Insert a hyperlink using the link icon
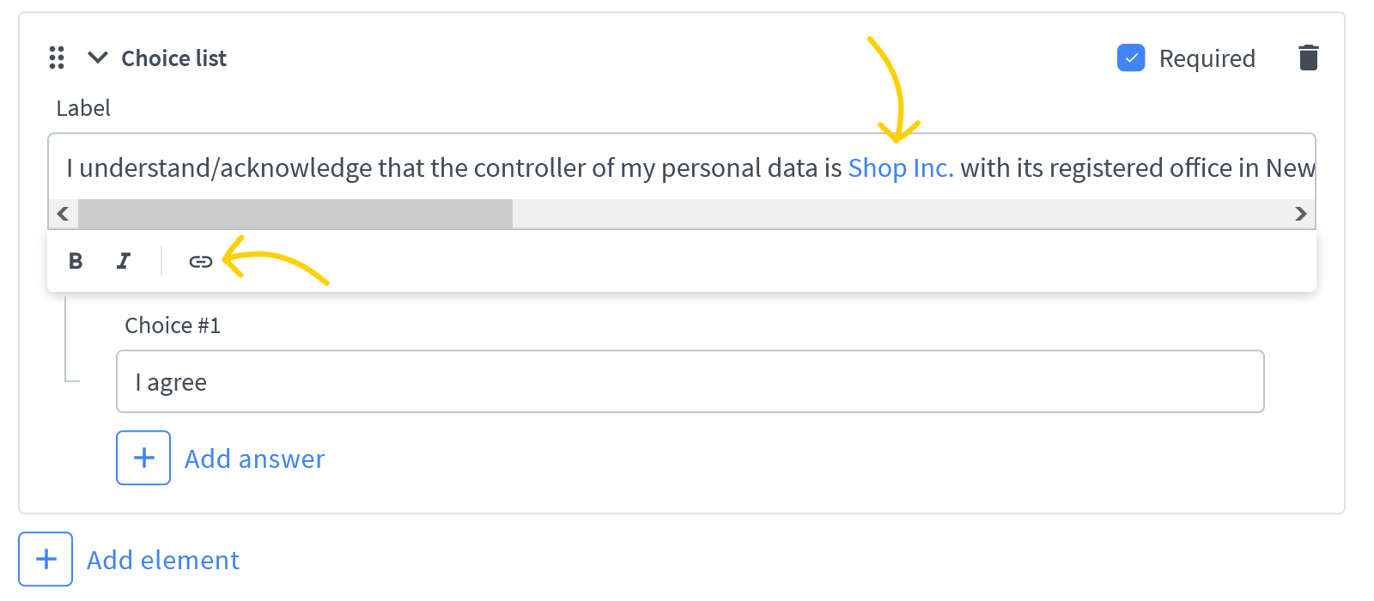 [199, 261]
